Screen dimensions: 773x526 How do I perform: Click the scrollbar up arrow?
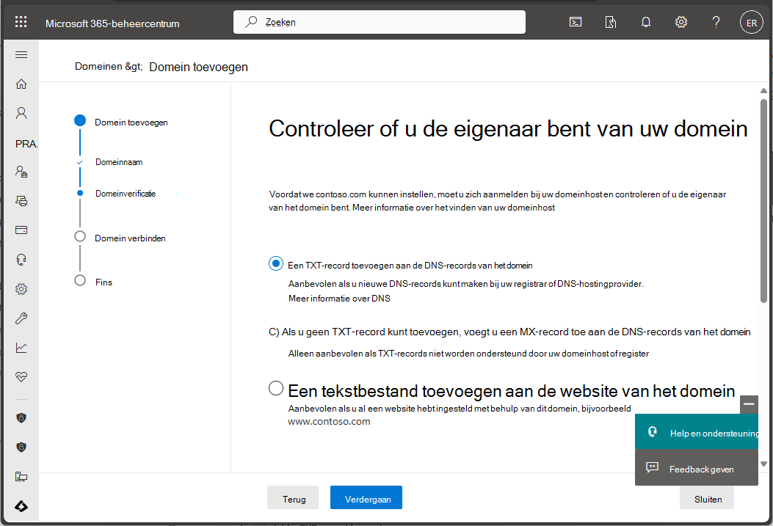pos(763,91)
